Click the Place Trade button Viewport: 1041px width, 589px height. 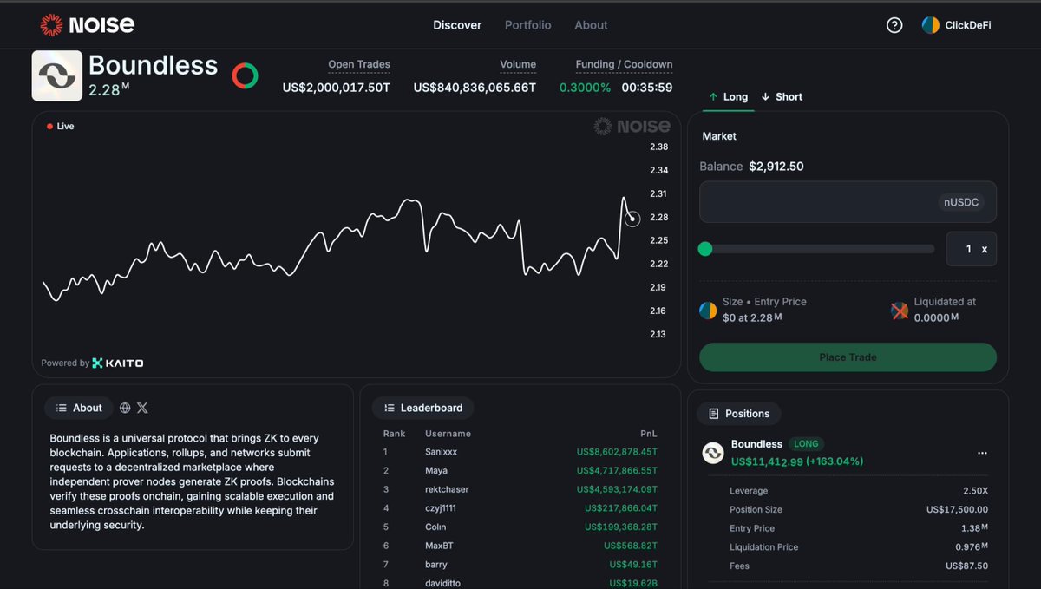pos(848,357)
